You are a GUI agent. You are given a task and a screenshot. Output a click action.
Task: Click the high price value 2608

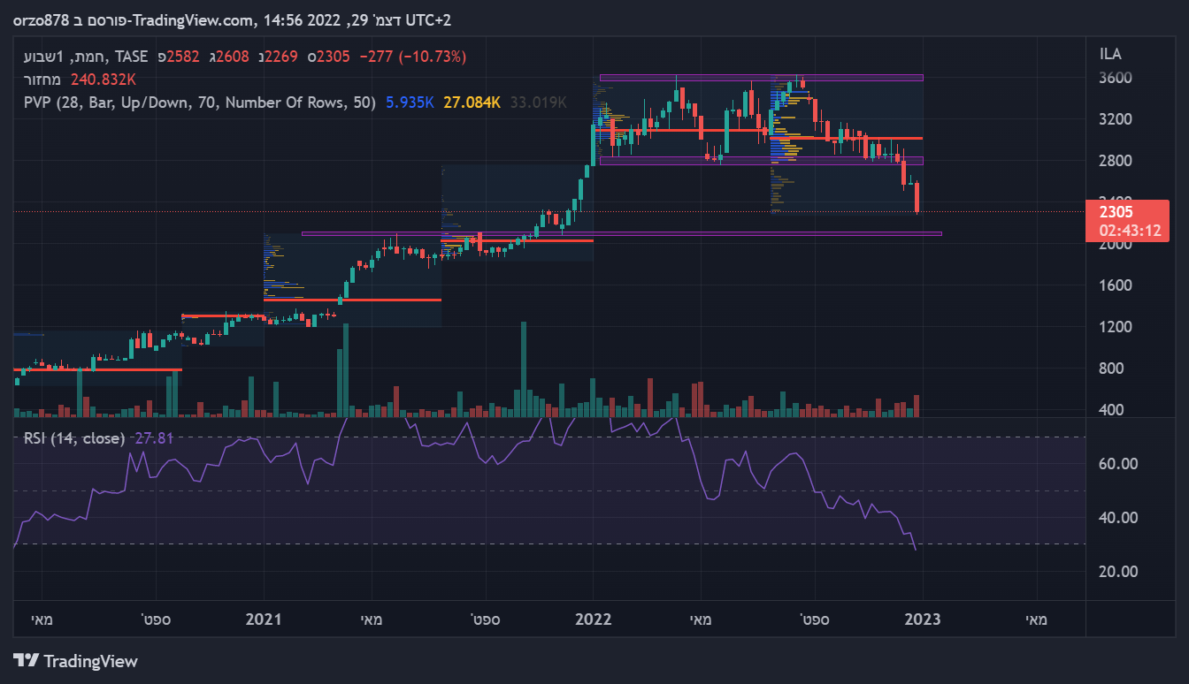coord(233,57)
